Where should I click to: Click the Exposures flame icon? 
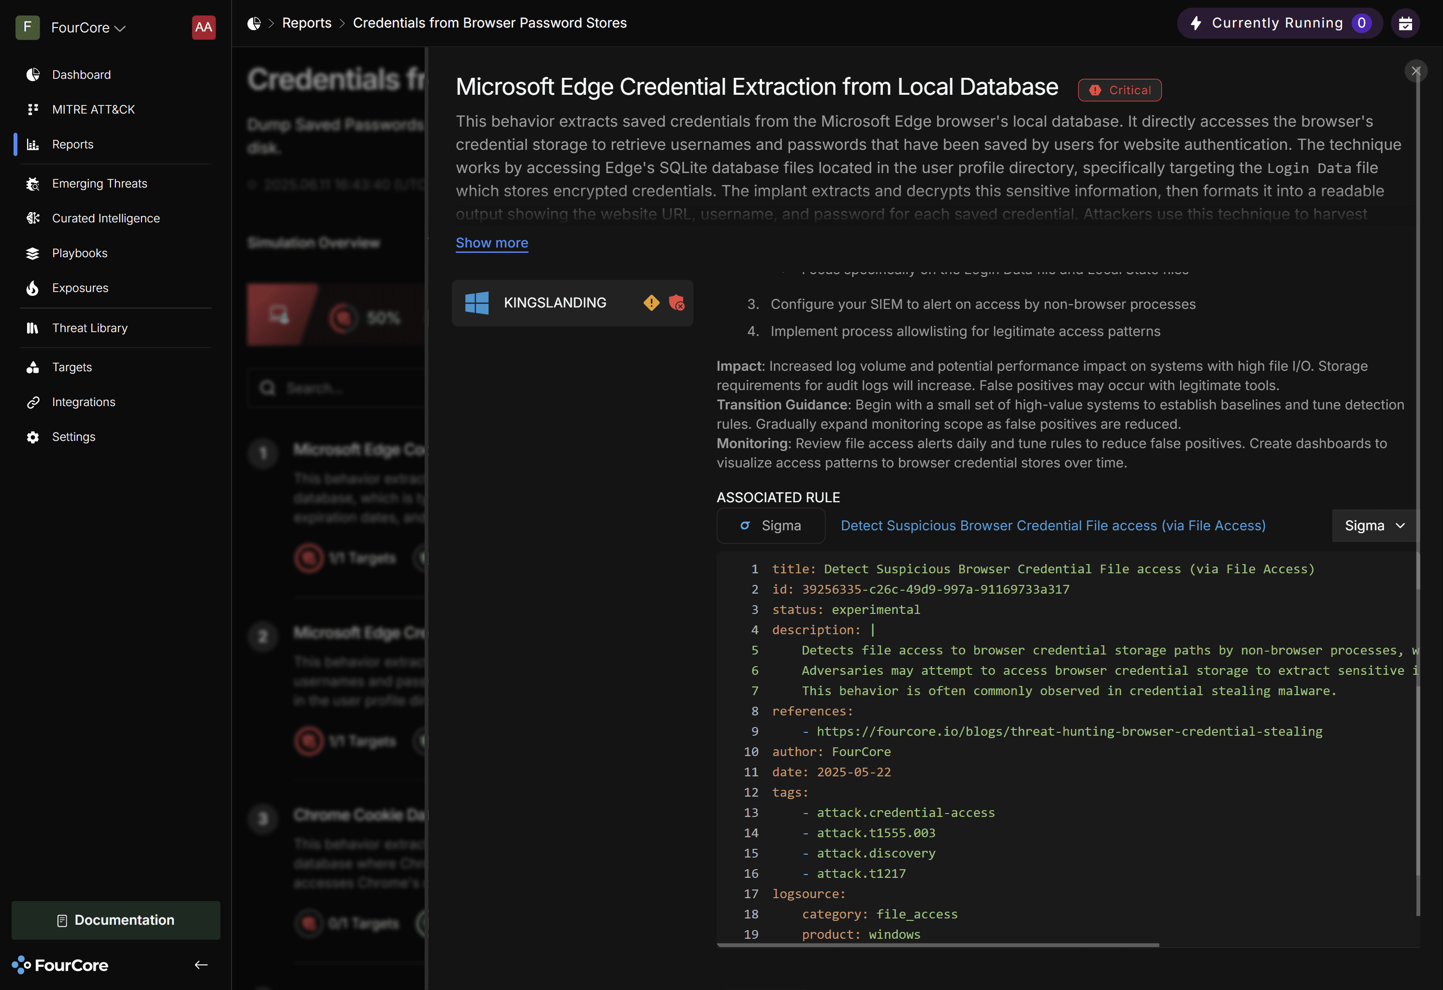tap(33, 288)
